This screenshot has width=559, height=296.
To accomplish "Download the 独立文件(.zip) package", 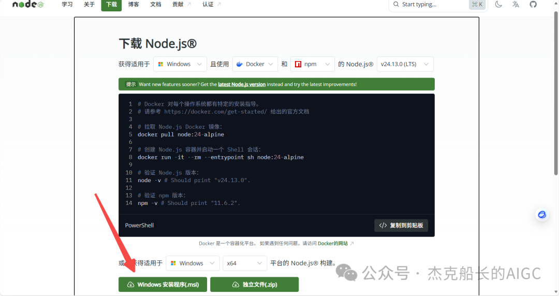I will click(x=254, y=285).
